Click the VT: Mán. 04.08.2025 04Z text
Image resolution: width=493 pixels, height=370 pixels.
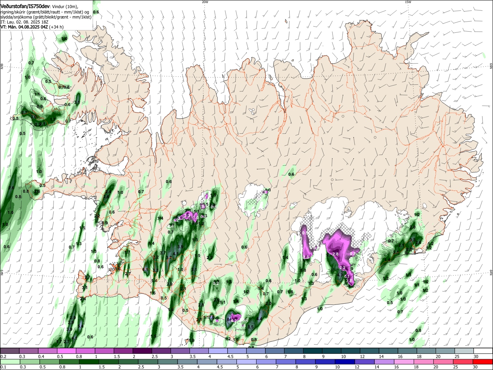click(24, 27)
